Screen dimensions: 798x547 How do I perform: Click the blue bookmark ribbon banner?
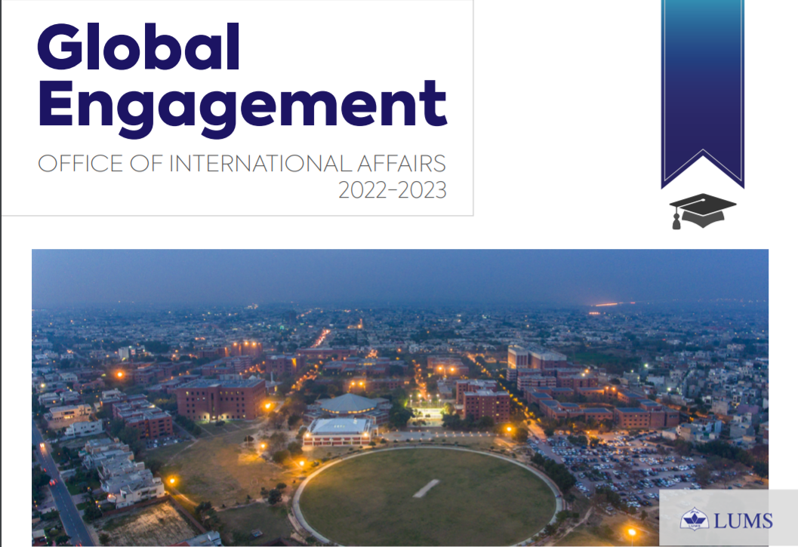pyautogui.click(x=702, y=94)
